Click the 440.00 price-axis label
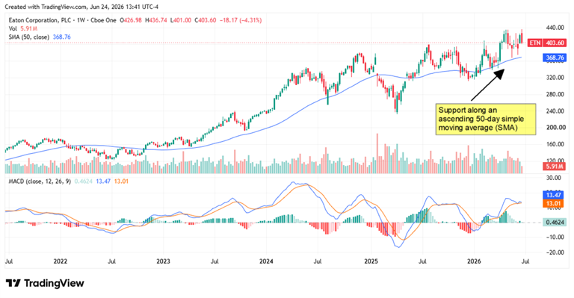The height and width of the screenshot is (298, 574). click(x=555, y=28)
